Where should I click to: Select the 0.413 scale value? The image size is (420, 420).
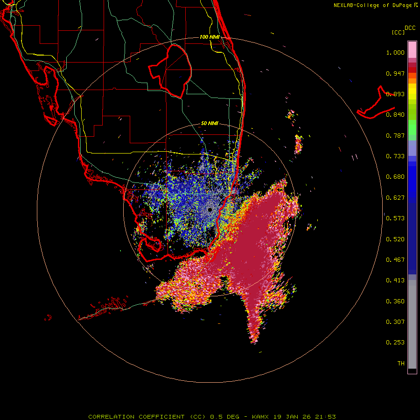[x=395, y=280]
